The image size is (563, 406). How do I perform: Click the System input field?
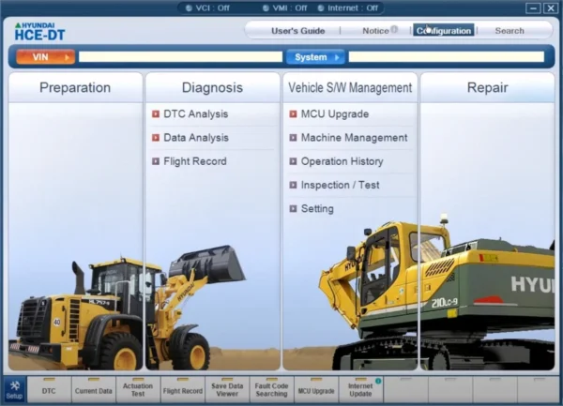pyautogui.click(x=447, y=56)
